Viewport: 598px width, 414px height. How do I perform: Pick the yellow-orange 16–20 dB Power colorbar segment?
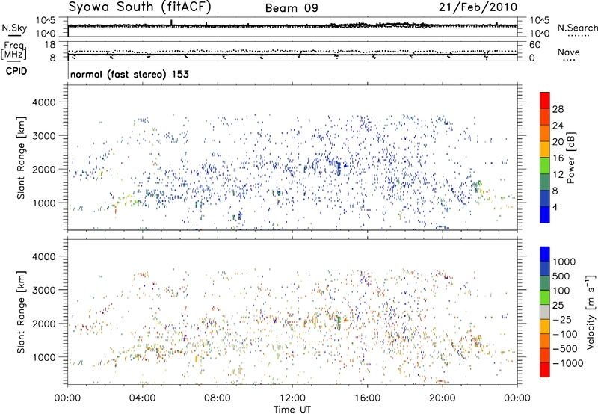click(x=545, y=149)
